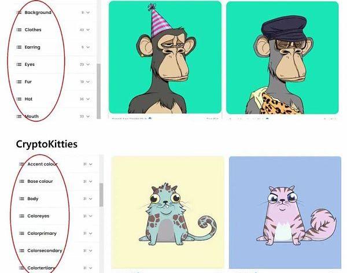Viewport: 347px width, 273px height.
Task: Open the ape wearing navy cap
Action: click(282, 58)
